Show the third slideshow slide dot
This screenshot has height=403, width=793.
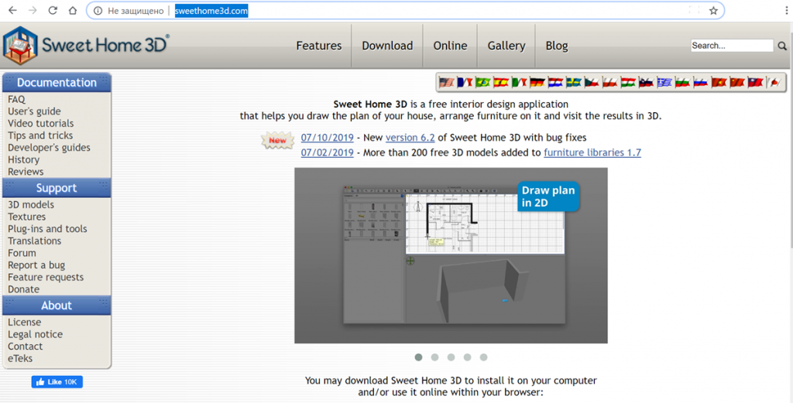[x=451, y=357]
